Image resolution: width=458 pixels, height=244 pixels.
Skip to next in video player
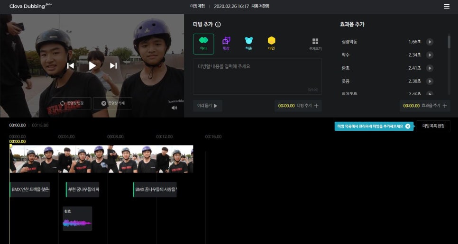[113, 66]
